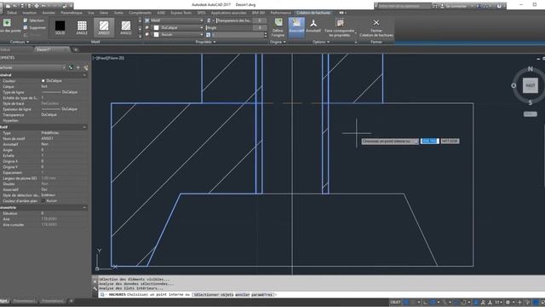Toggle the Annotatif hatch option
The image size is (545, 307).
(313, 26)
